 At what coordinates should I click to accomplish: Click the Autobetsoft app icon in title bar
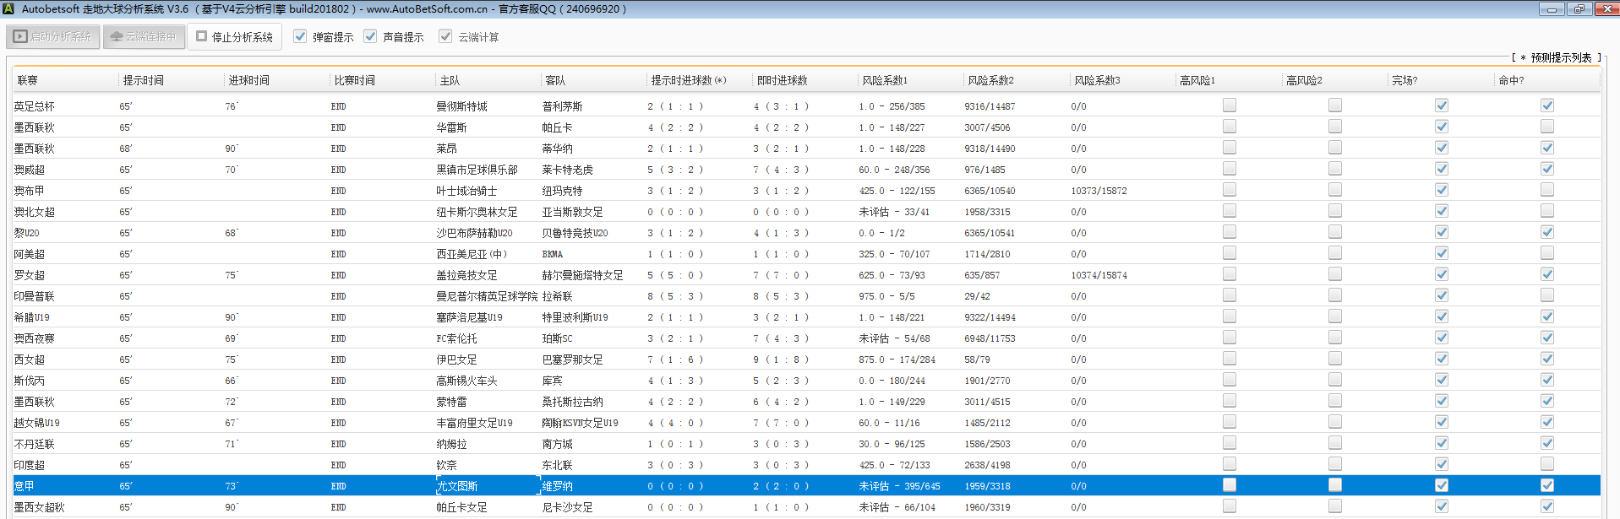8,8
